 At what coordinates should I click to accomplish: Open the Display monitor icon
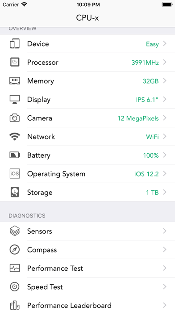pyautogui.click(x=15, y=99)
